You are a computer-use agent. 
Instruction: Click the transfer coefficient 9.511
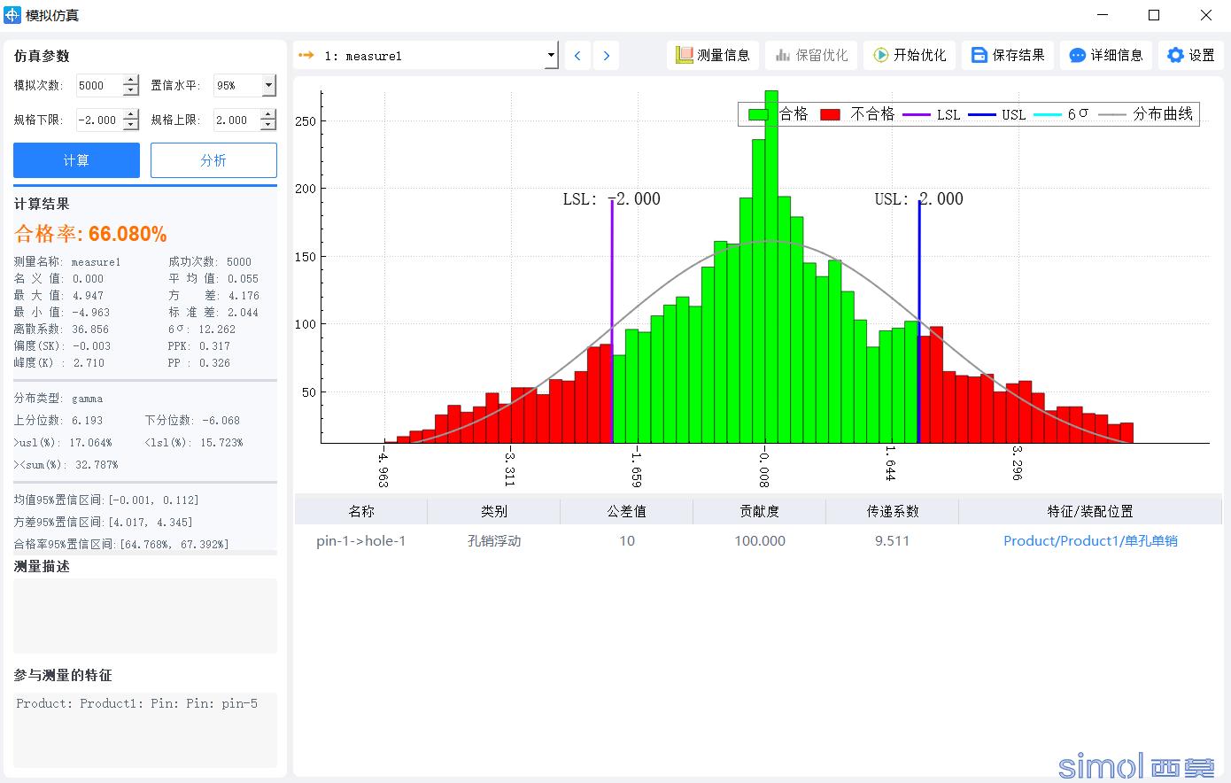(893, 540)
